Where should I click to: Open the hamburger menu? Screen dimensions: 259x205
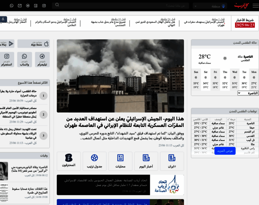pos(255,5)
